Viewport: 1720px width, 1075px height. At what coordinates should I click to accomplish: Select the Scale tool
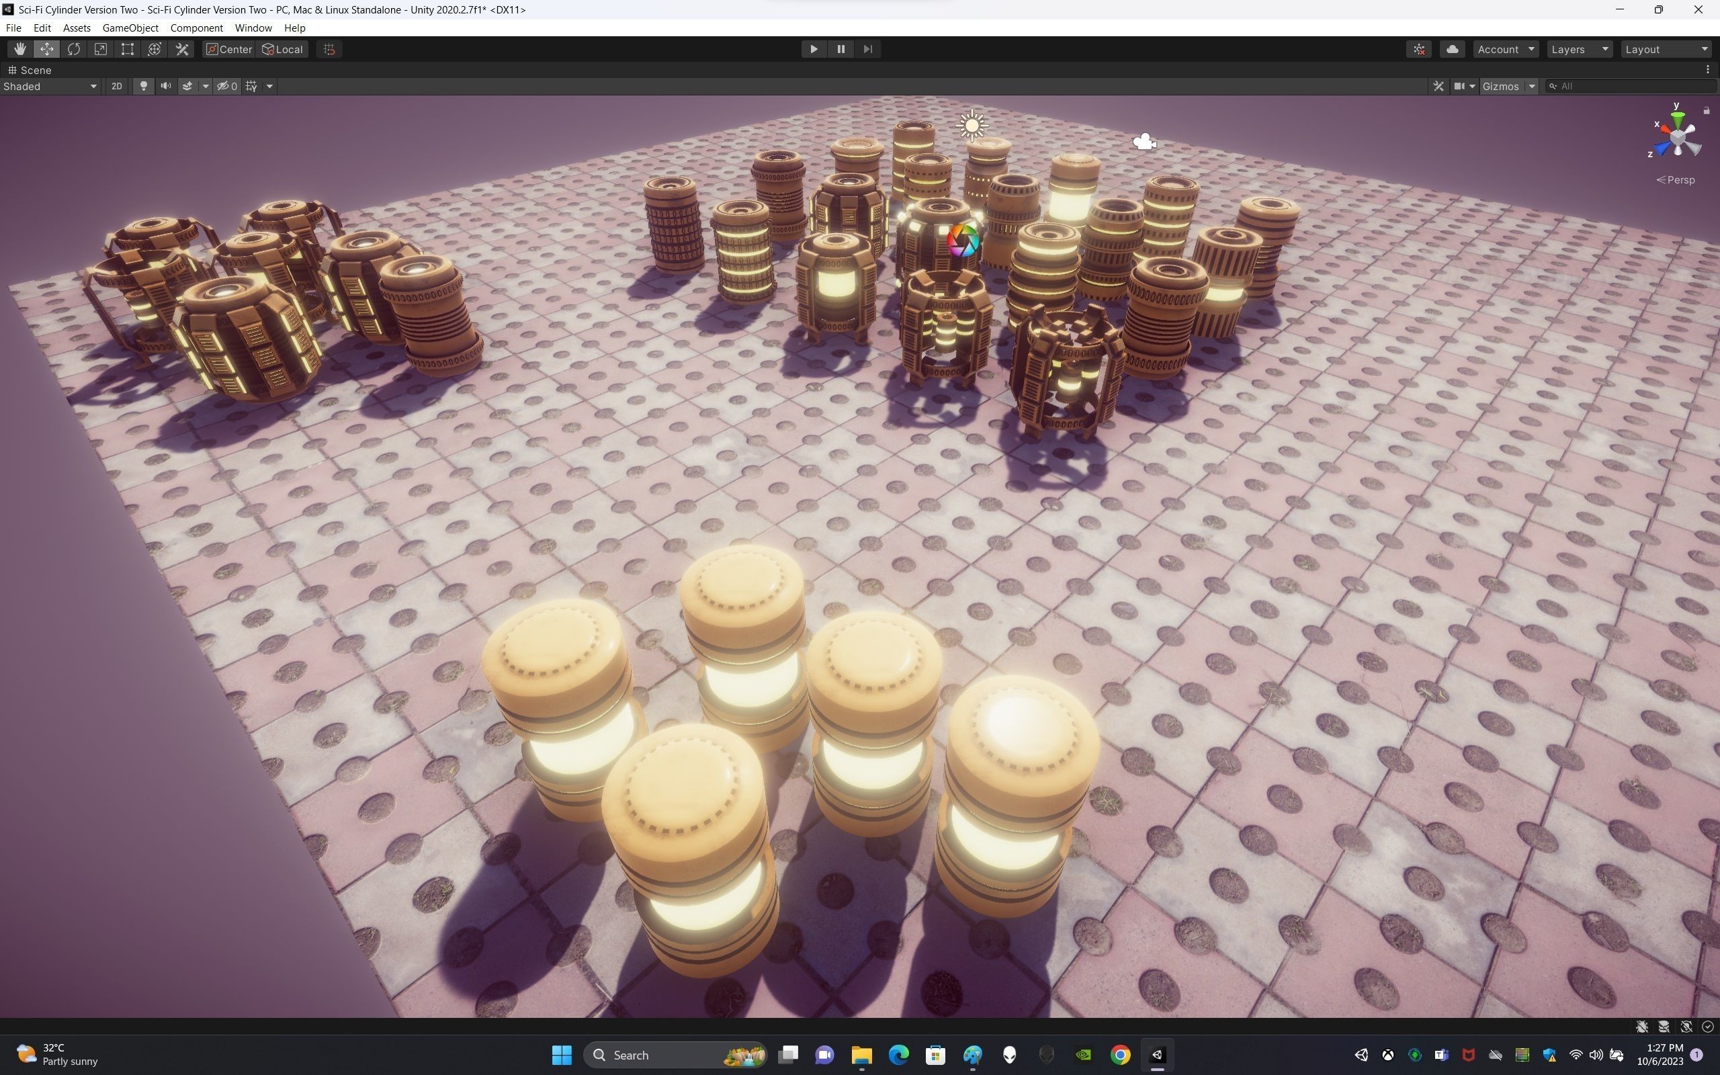click(x=101, y=49)
